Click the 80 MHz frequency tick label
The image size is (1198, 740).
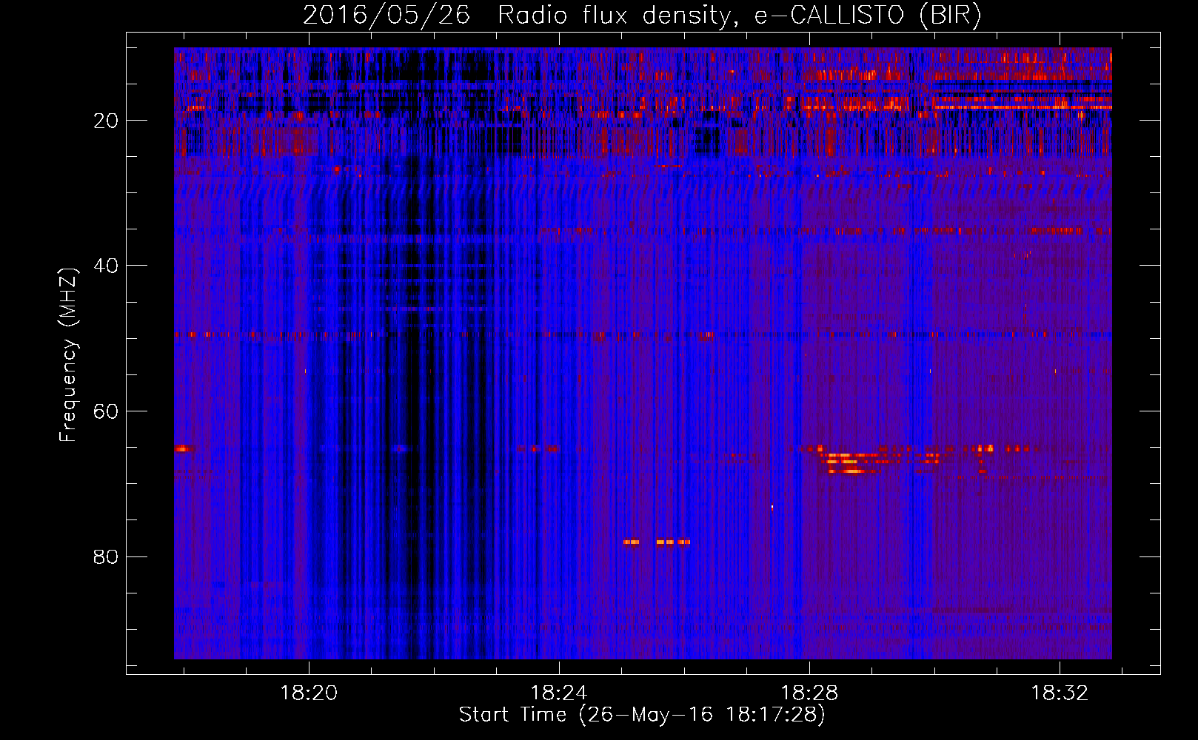(x=106, y=556)
